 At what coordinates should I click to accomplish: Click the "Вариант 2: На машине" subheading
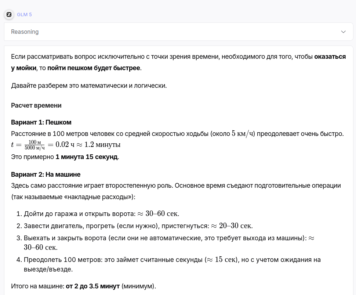coord(46,174)
